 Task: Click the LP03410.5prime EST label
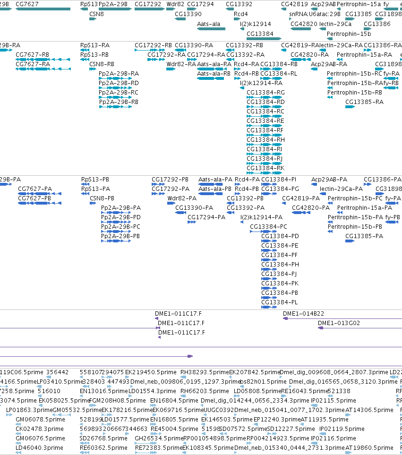(60, 382)
